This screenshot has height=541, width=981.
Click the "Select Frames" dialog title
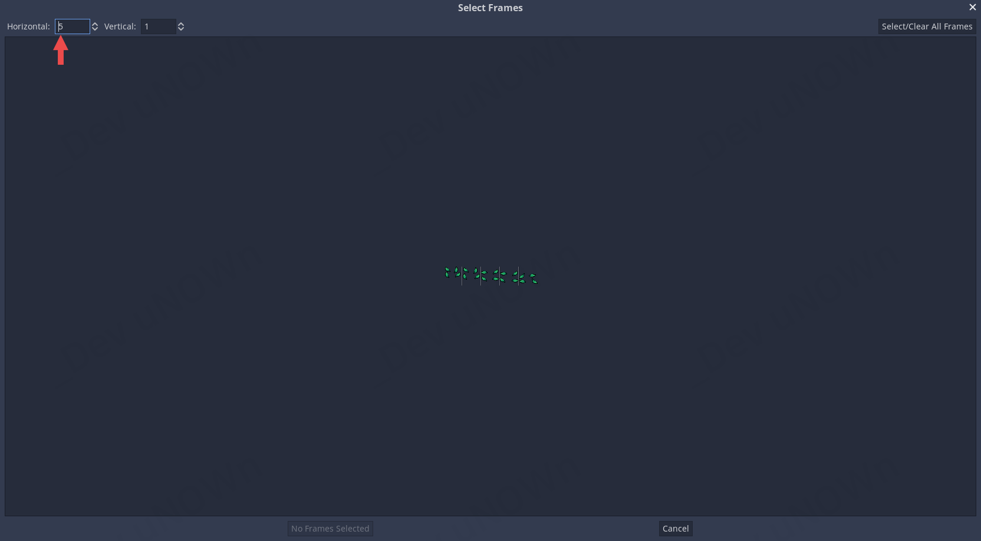coord(491,8)
